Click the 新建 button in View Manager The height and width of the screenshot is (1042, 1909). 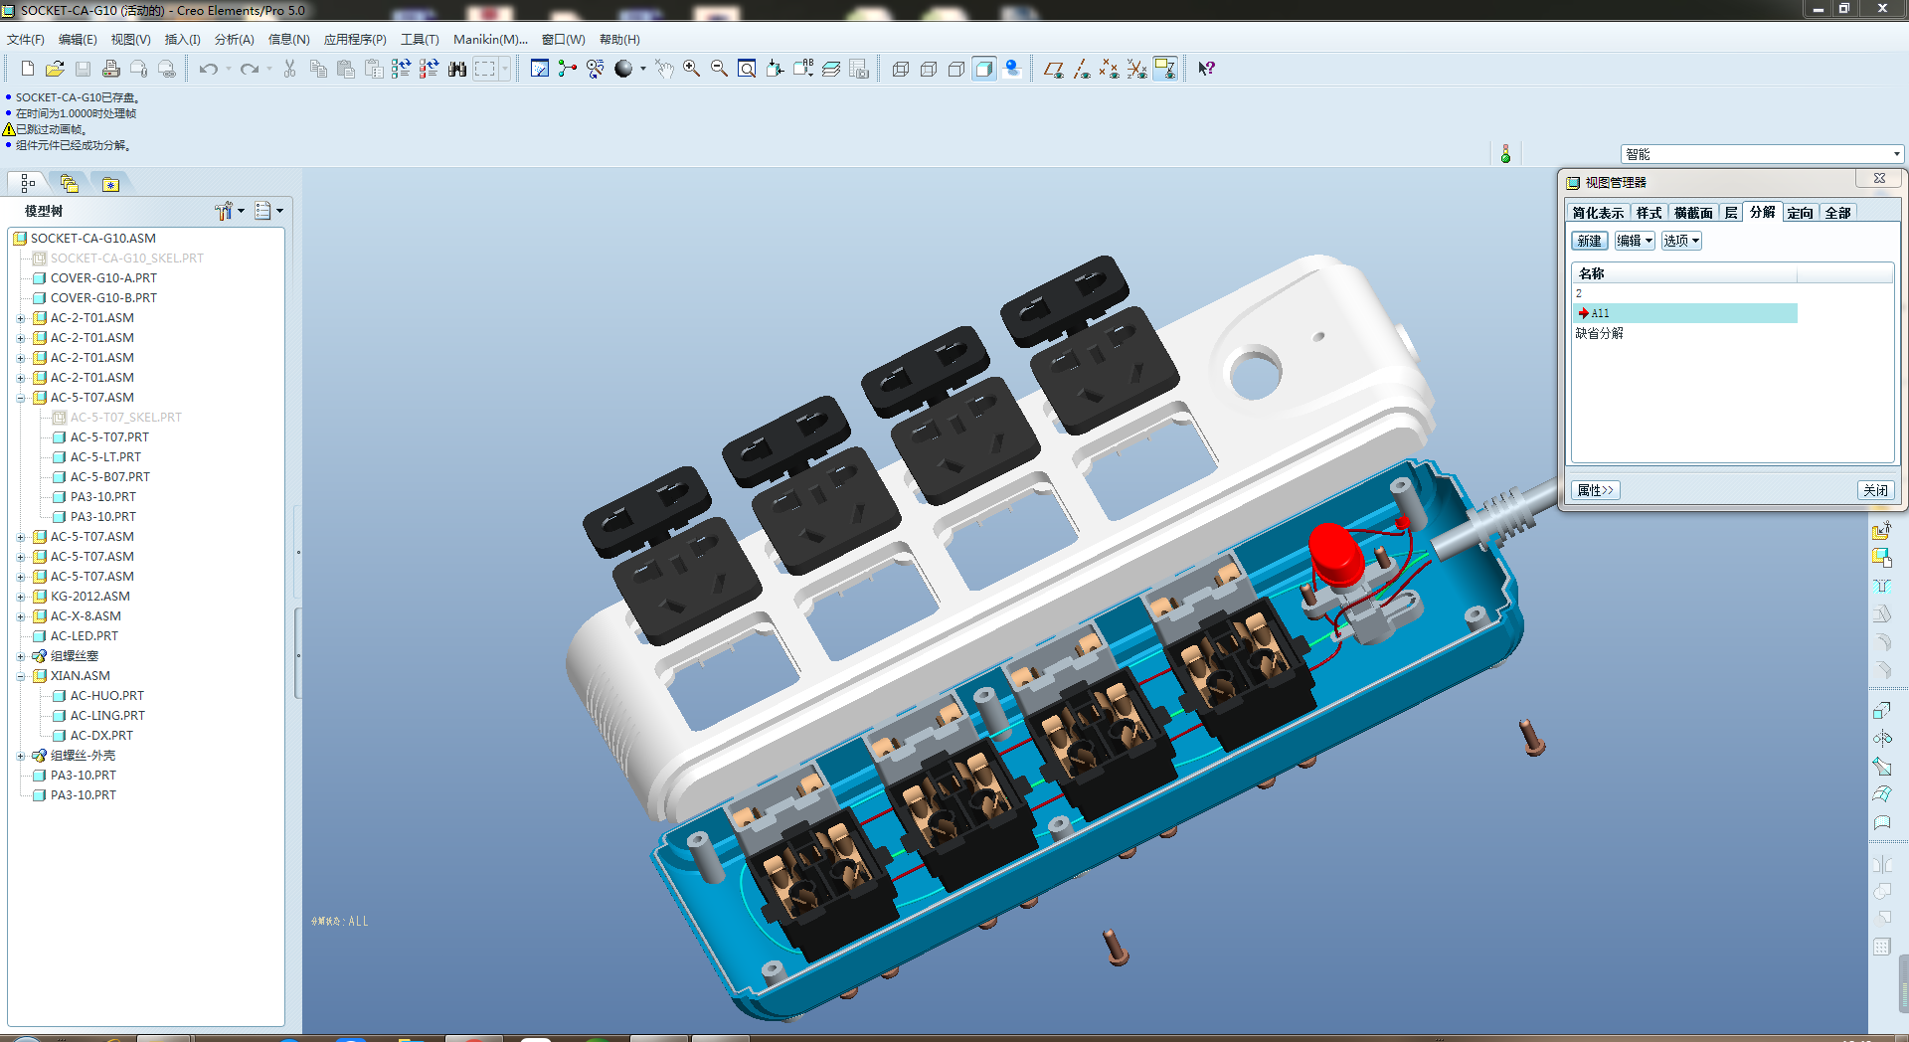(1590, 241)
